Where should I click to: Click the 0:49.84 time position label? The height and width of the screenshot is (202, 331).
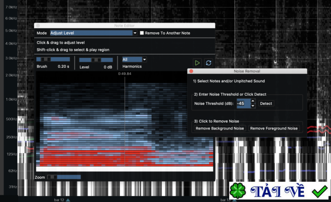tap(125, 74)
